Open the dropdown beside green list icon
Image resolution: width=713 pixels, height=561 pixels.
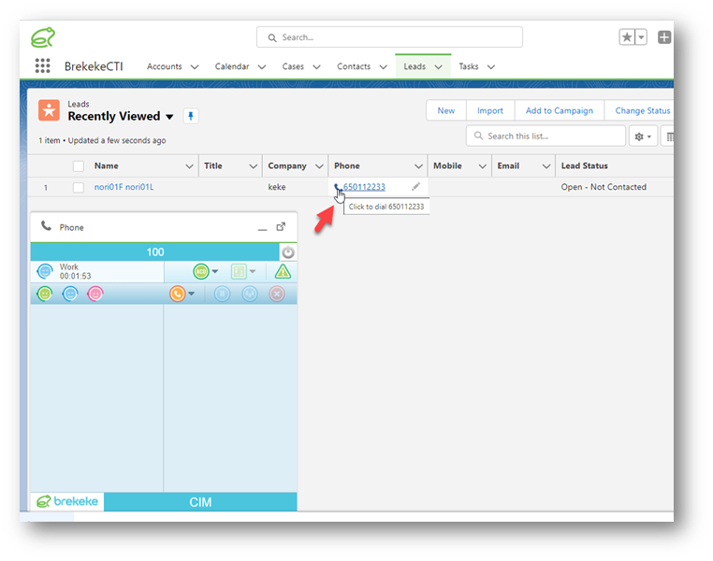pos(253,272)
